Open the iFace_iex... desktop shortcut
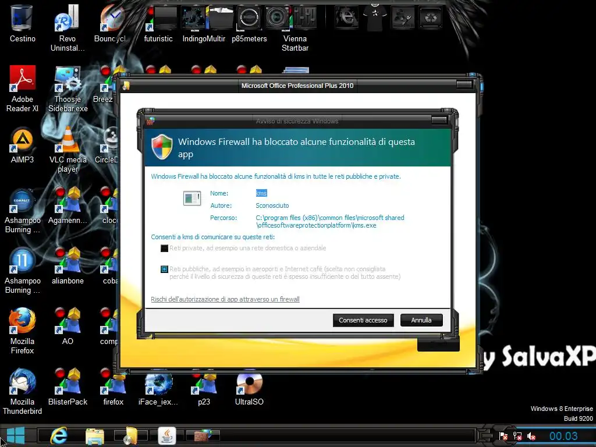This screenshot has width=596, height=447. tap(158, 388)
